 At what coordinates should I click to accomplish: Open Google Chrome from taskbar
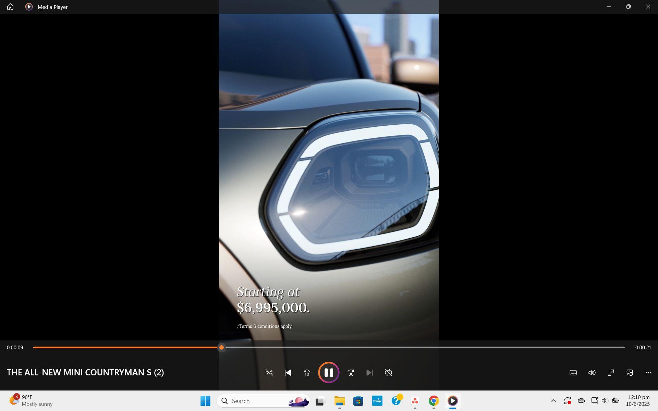click(434, 401)
